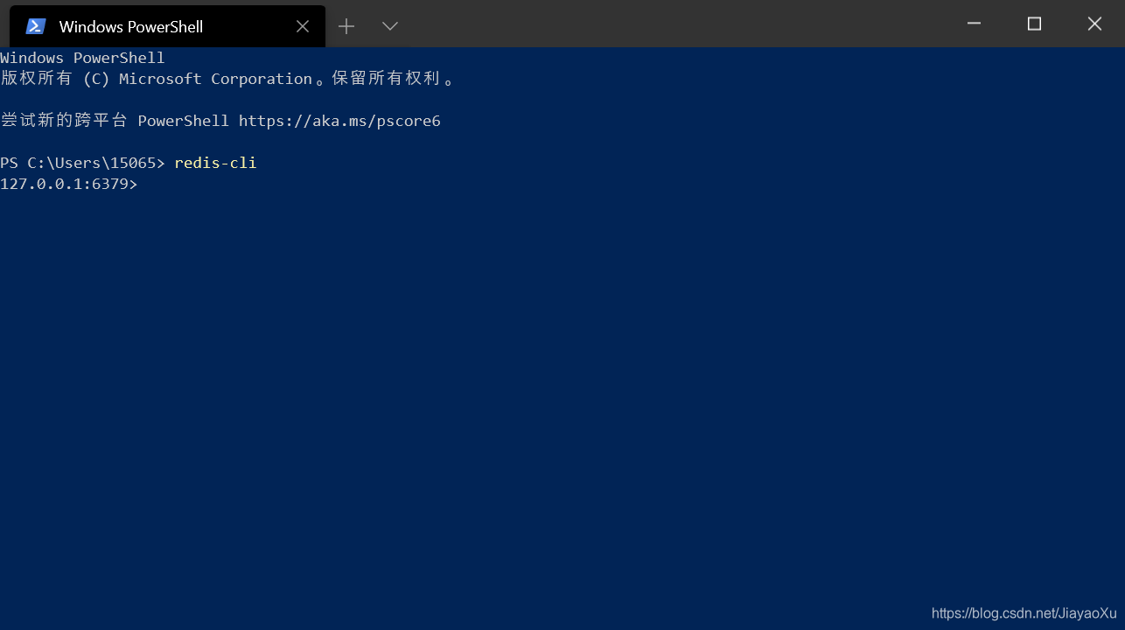Viewport: 1125px width, 630px height.
Task: Click the 127.0.0.1:6379> prompt line
Action: pos(69,184)
